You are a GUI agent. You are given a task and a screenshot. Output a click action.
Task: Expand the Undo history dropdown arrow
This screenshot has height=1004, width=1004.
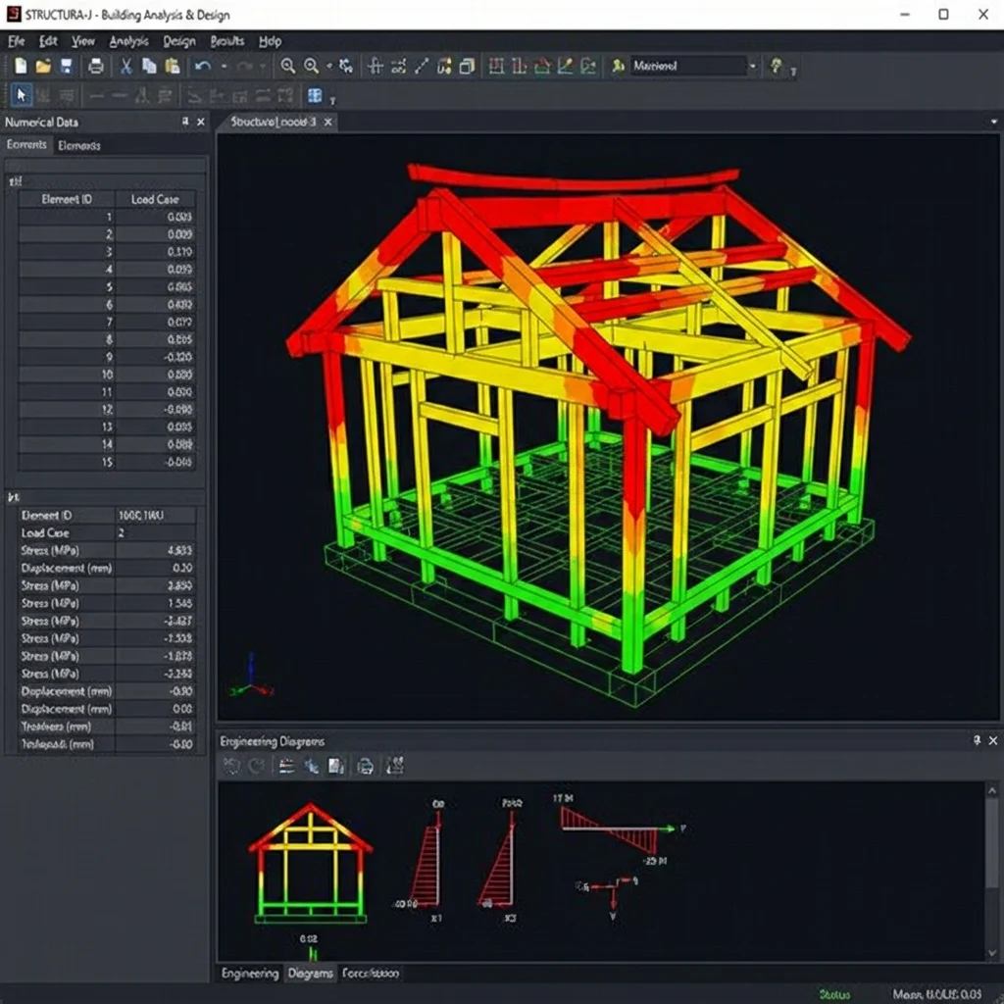[224, 67]
